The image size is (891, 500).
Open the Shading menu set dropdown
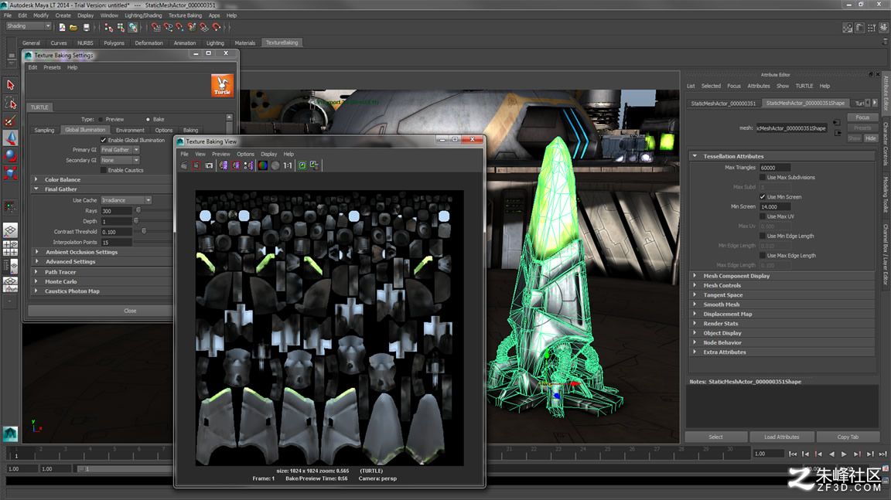coord(29,26)
